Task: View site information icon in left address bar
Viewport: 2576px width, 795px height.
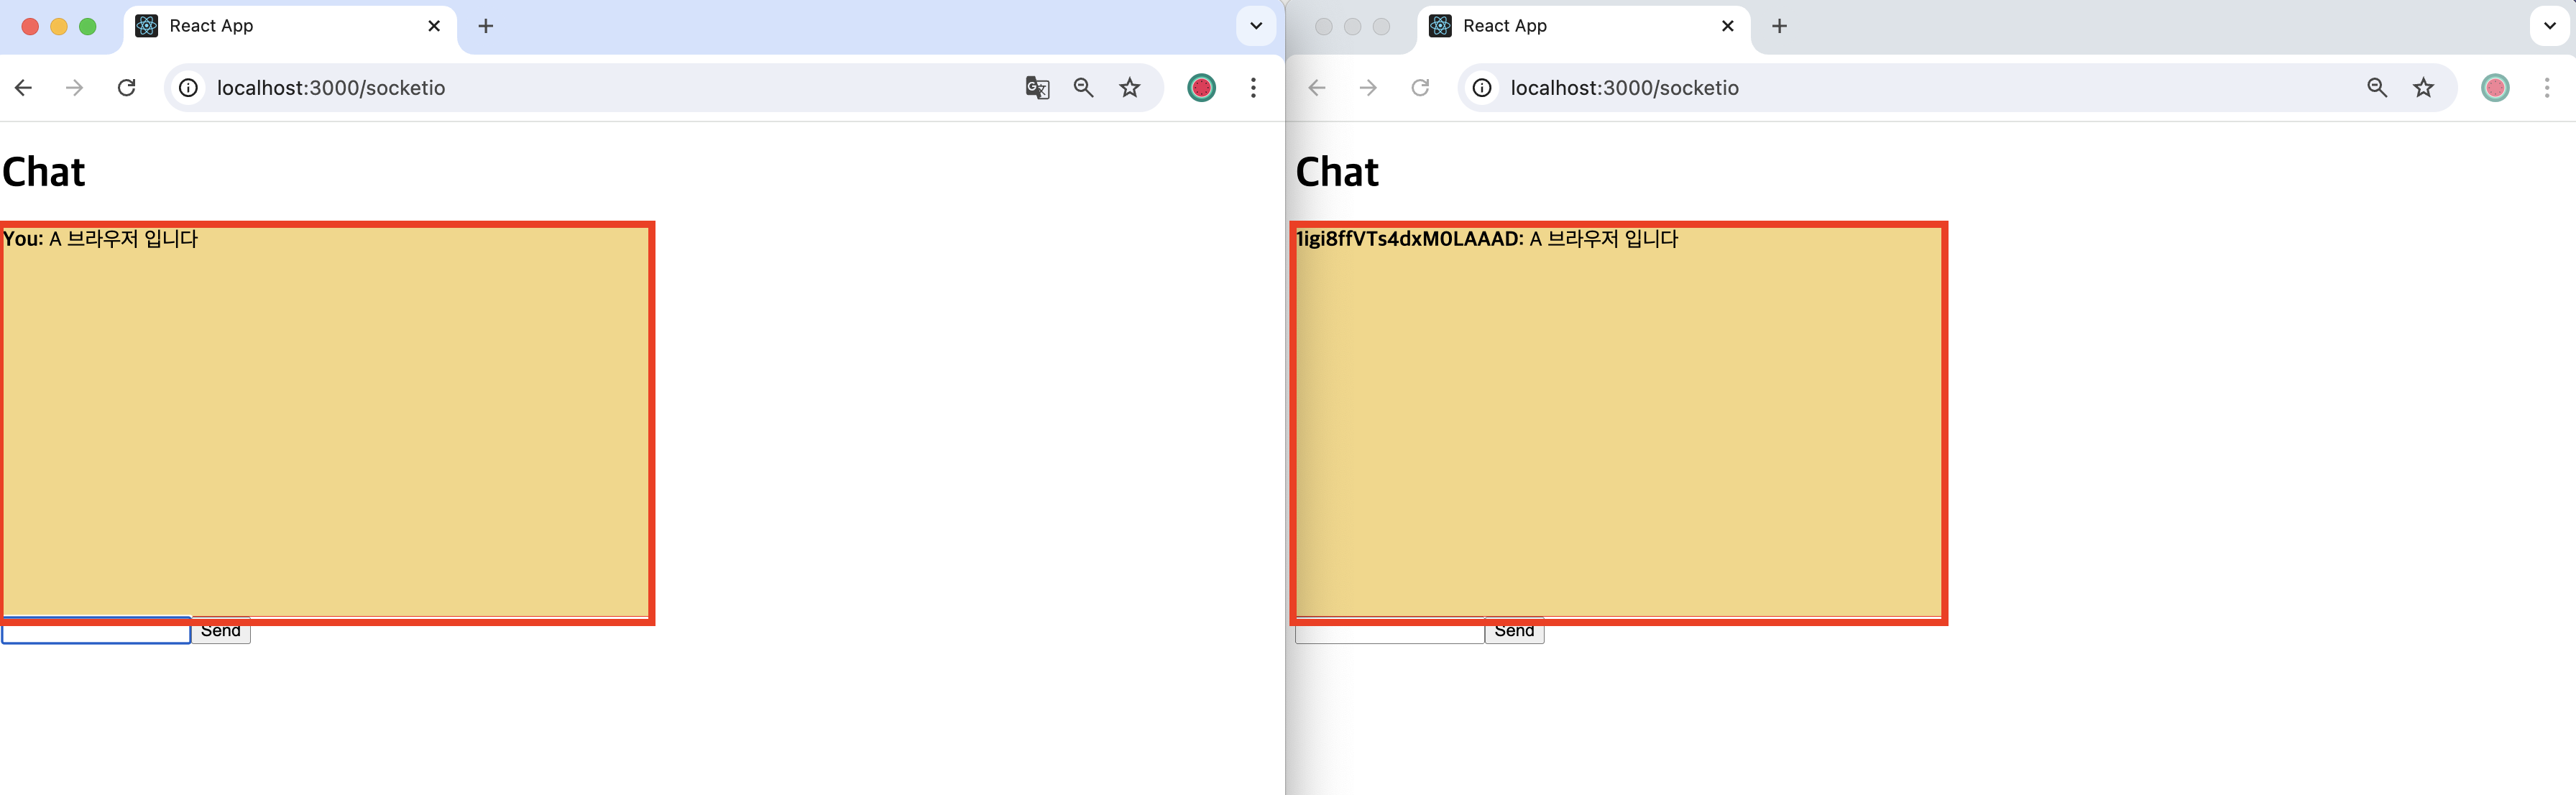Action: (x=188, y=88)
